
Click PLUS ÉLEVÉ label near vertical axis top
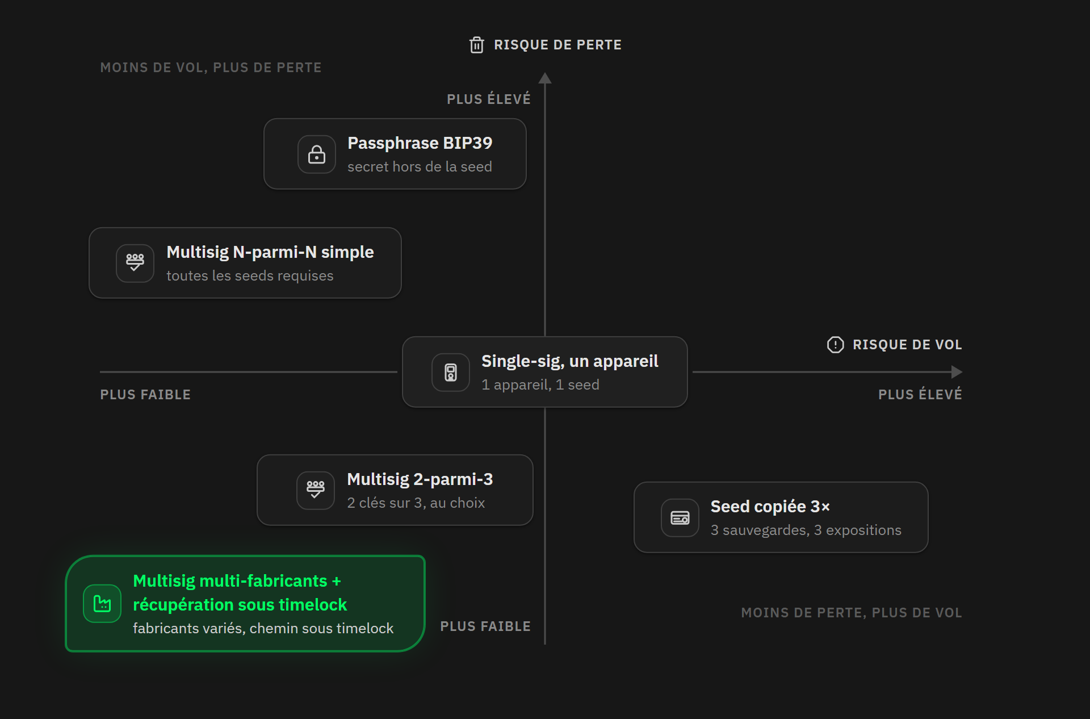(x=489, y=99)
